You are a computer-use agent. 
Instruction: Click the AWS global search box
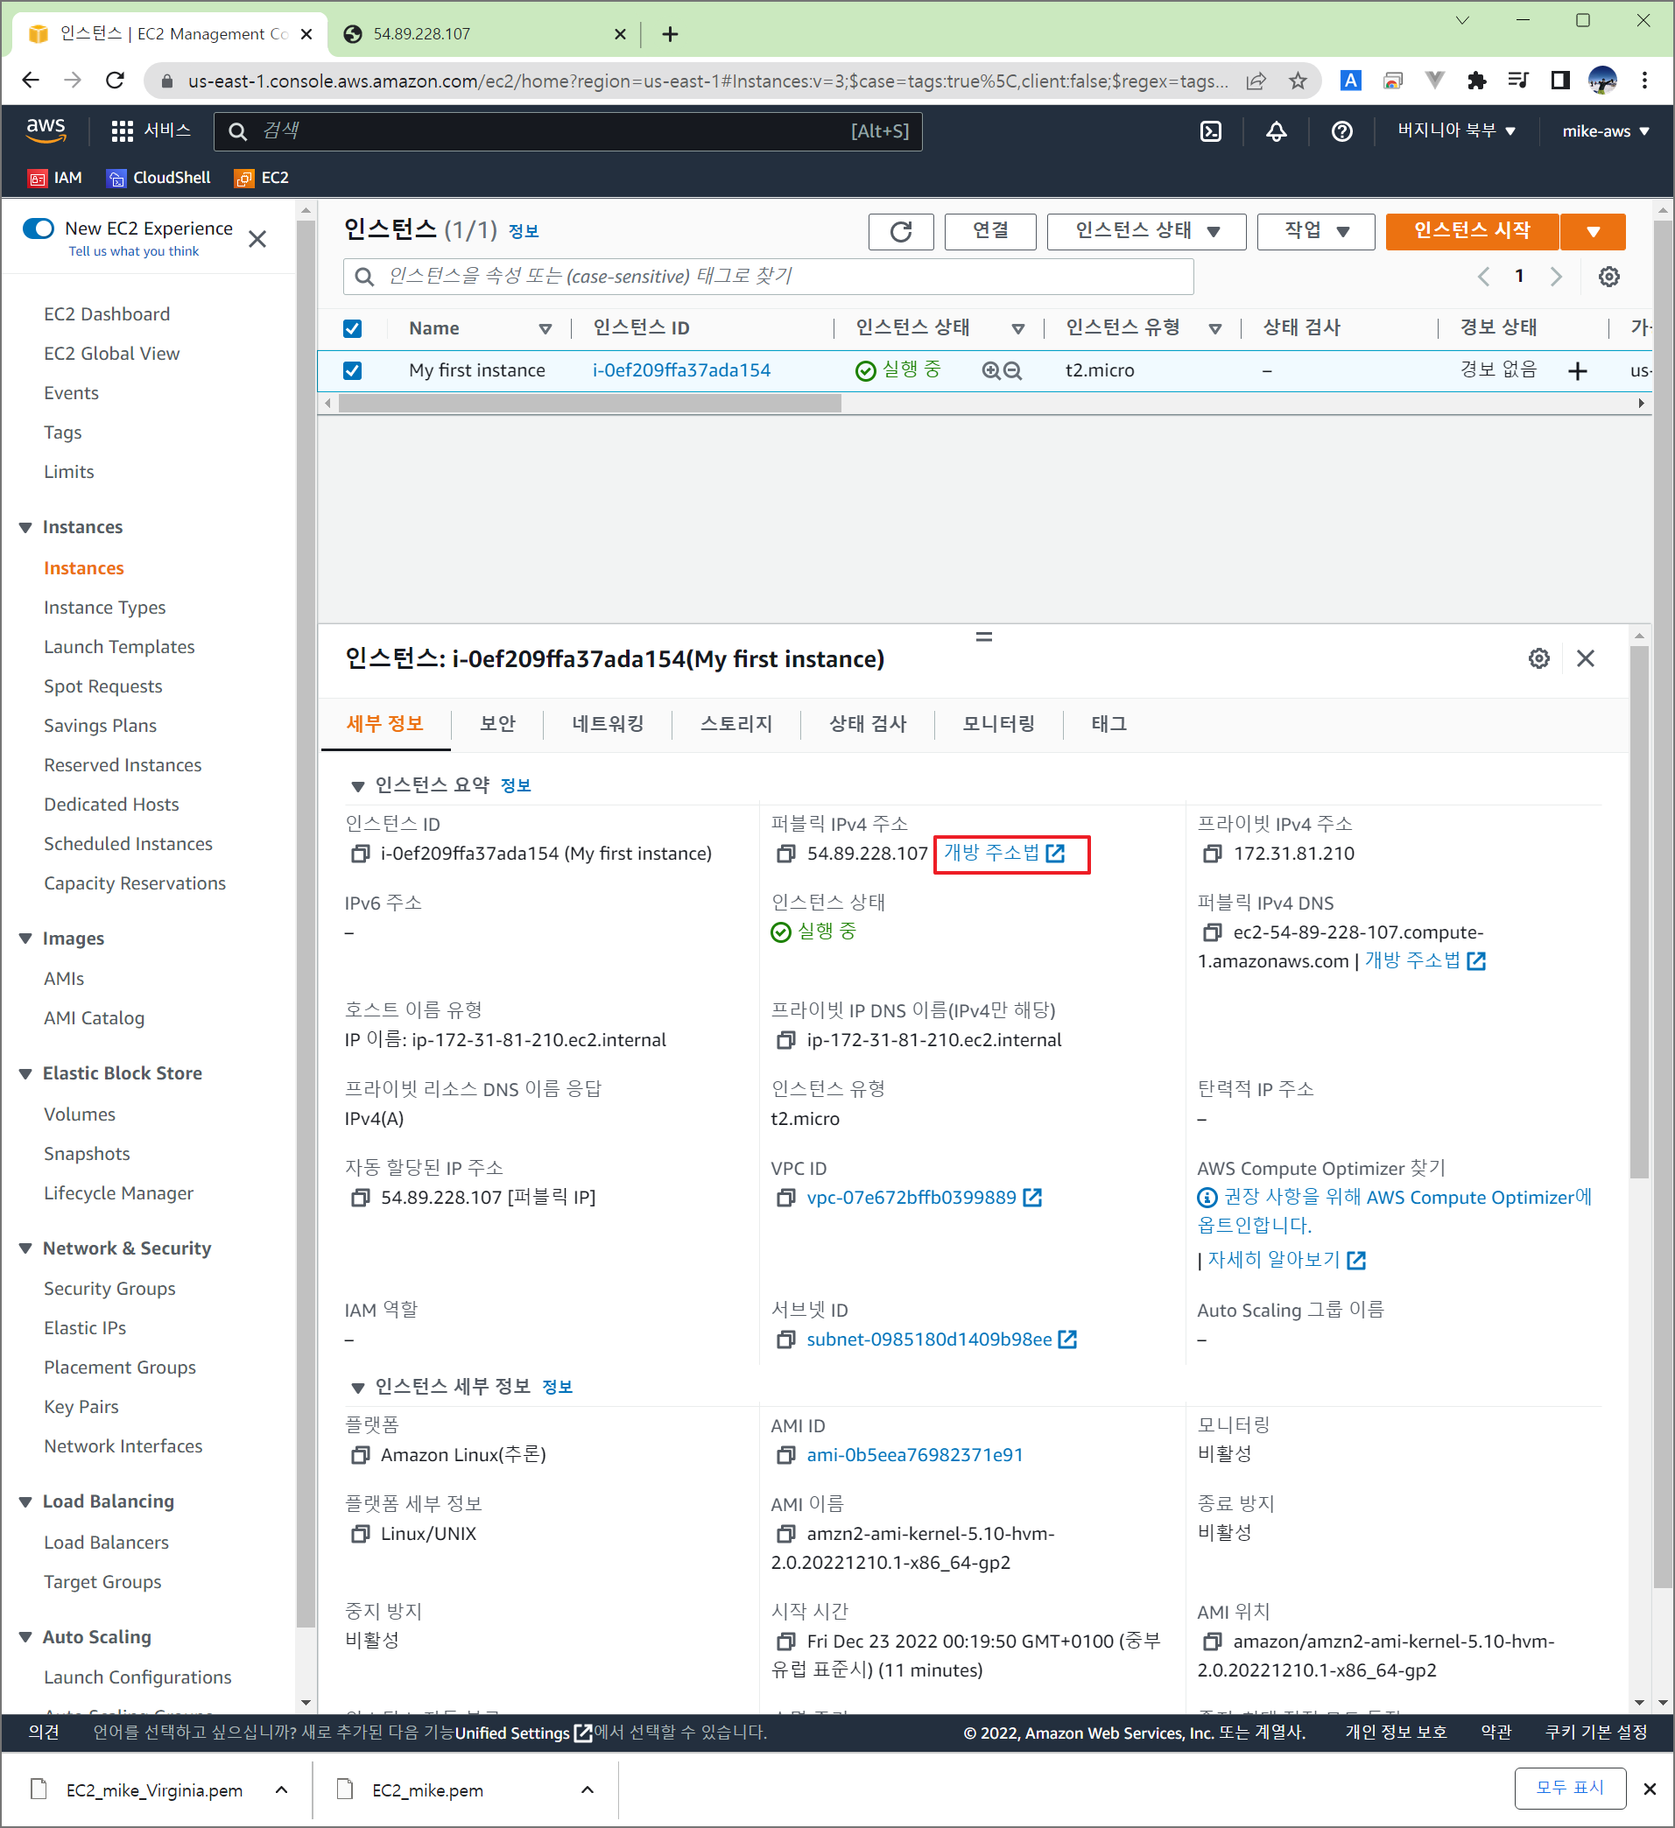tap(568, 131)
